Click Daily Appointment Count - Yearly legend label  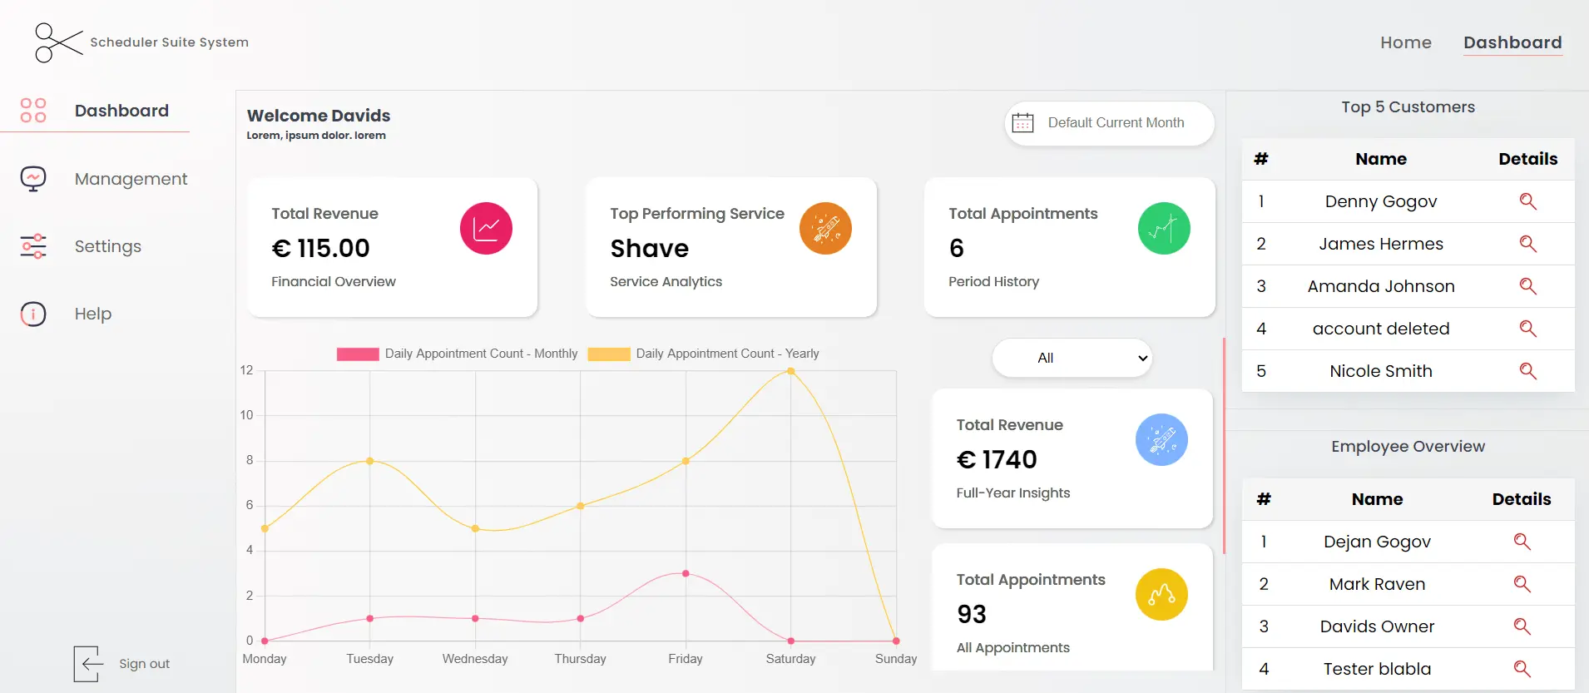click(x=727, y=354)
